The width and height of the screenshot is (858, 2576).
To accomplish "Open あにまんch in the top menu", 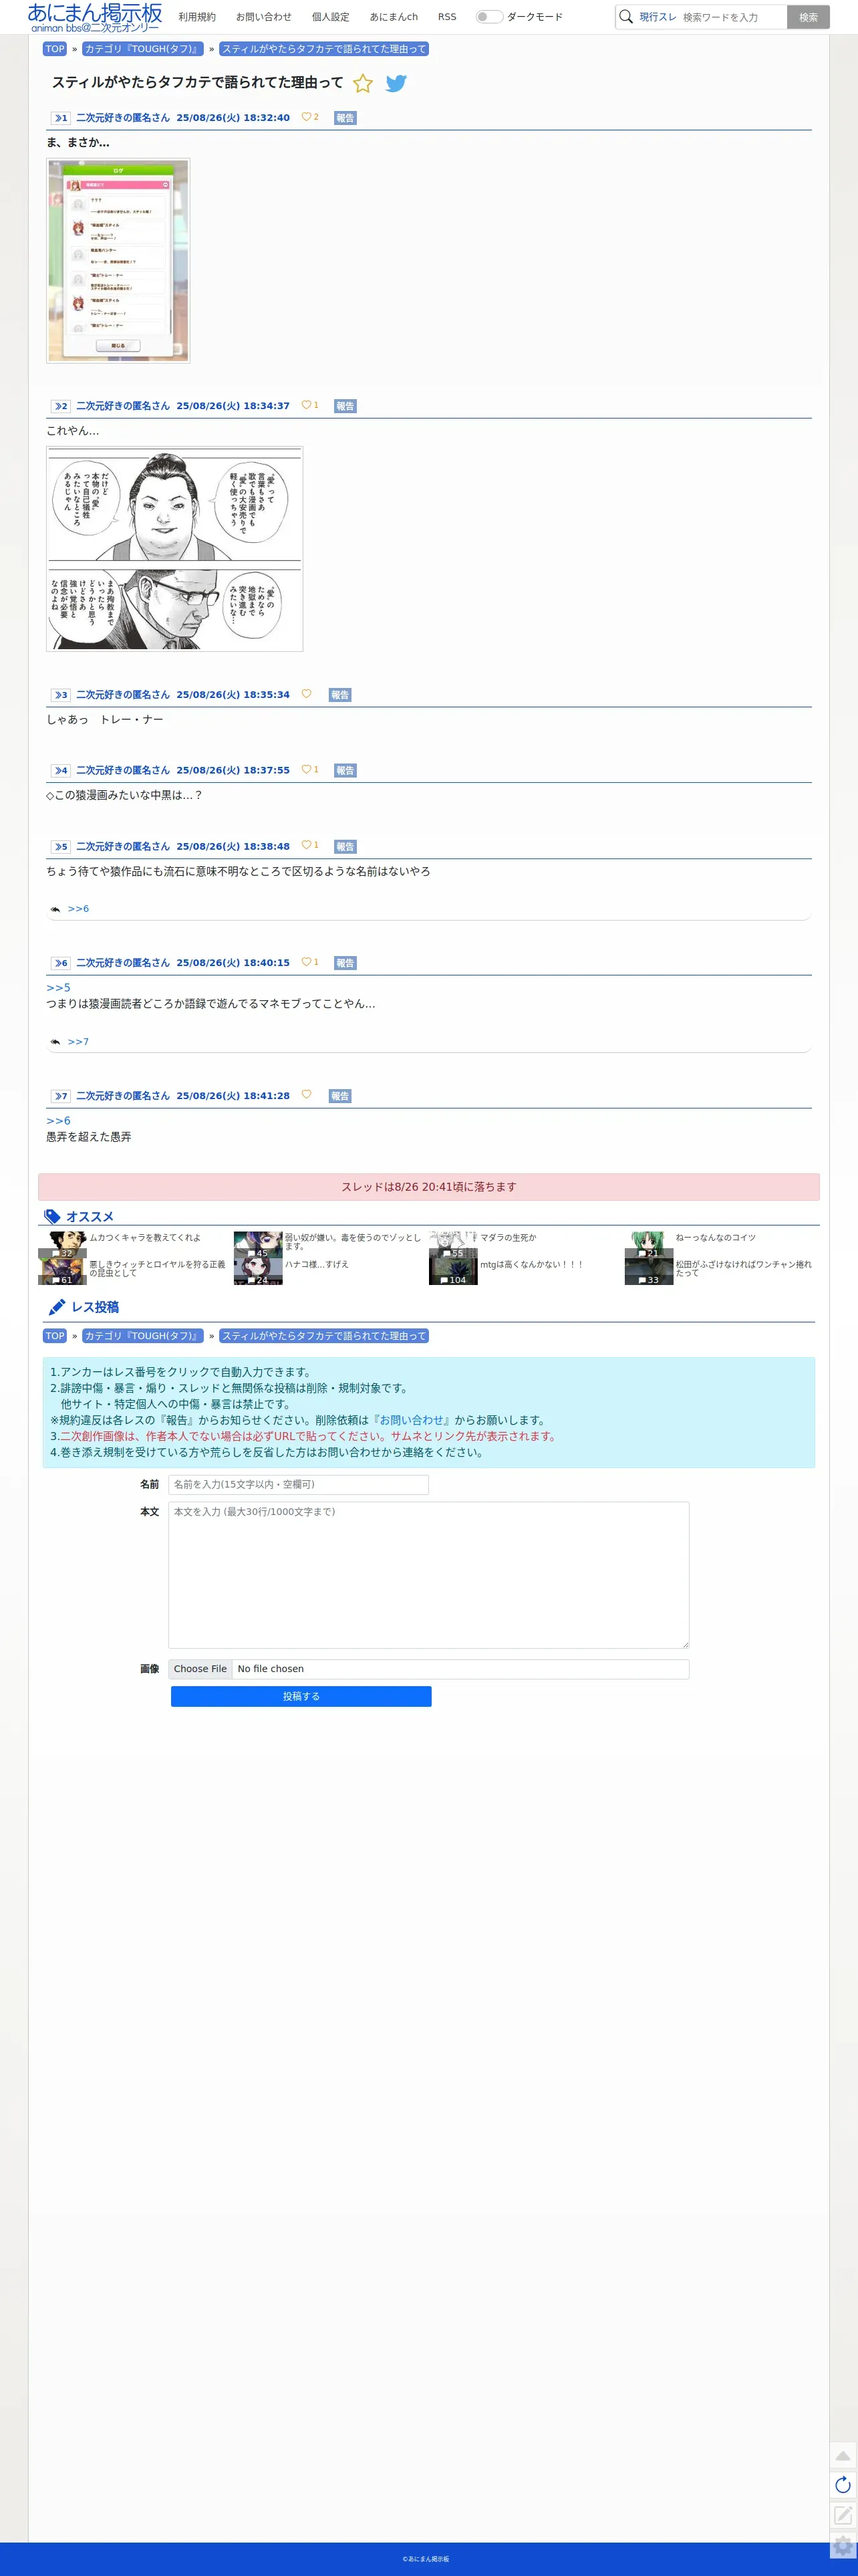I will [x=394, y=17].
